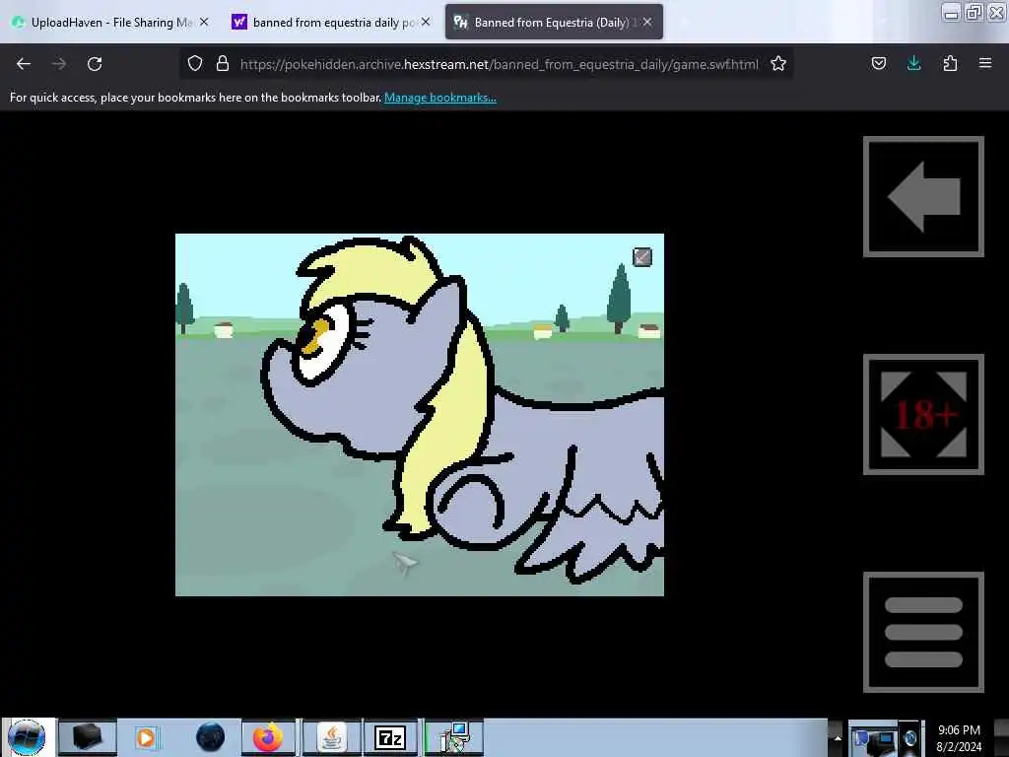Open the dark globe taskbar icon
This screenshot has width=1009, height=757.
(211, 737)
